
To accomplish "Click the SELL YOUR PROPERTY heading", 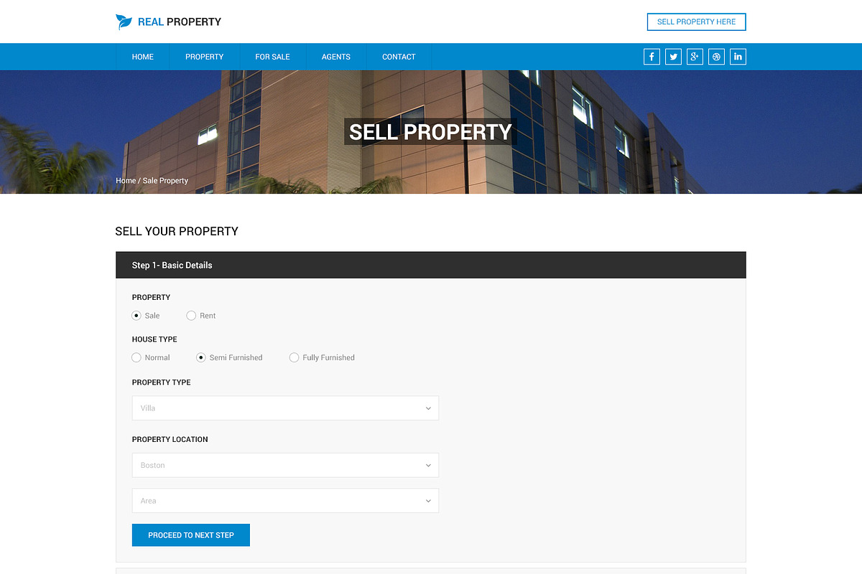I will [177, 231].
